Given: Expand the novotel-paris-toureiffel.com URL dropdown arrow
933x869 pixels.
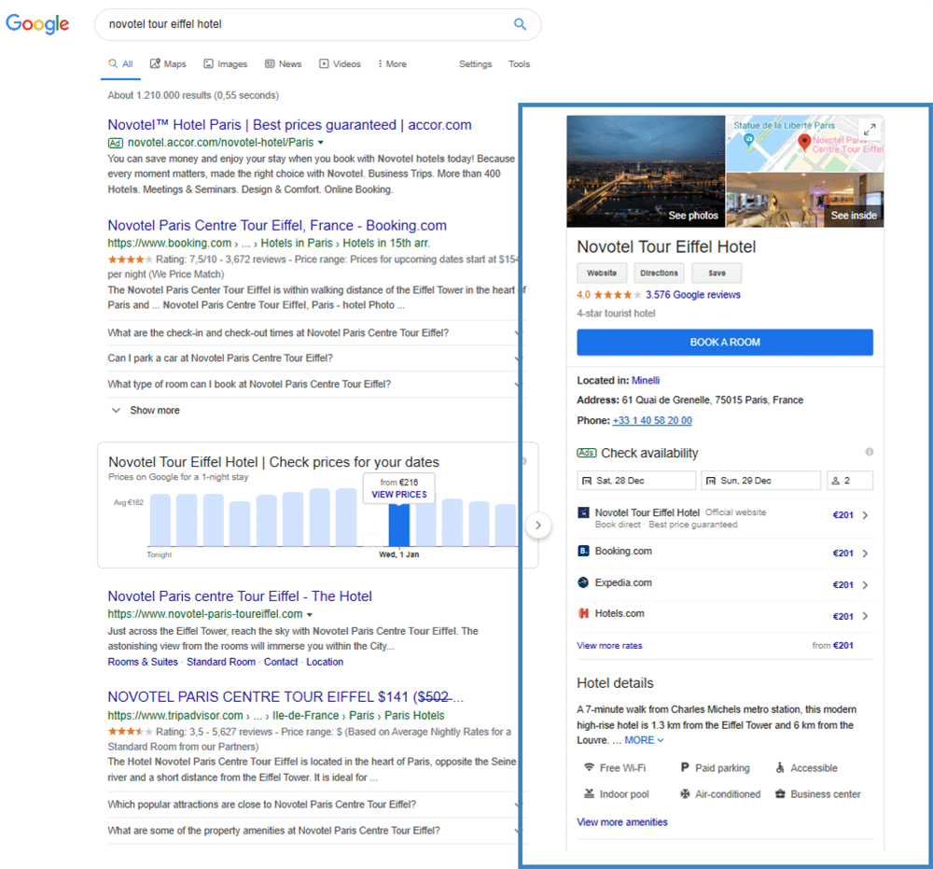Looking at the screenshot, I should (x=310, y=614).
